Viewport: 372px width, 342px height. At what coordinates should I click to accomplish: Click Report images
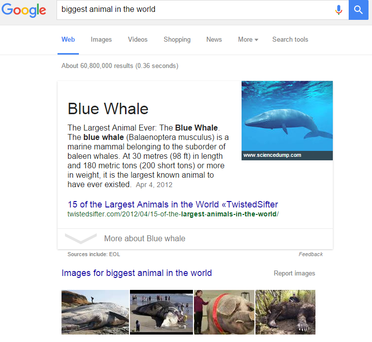(295, 274)
